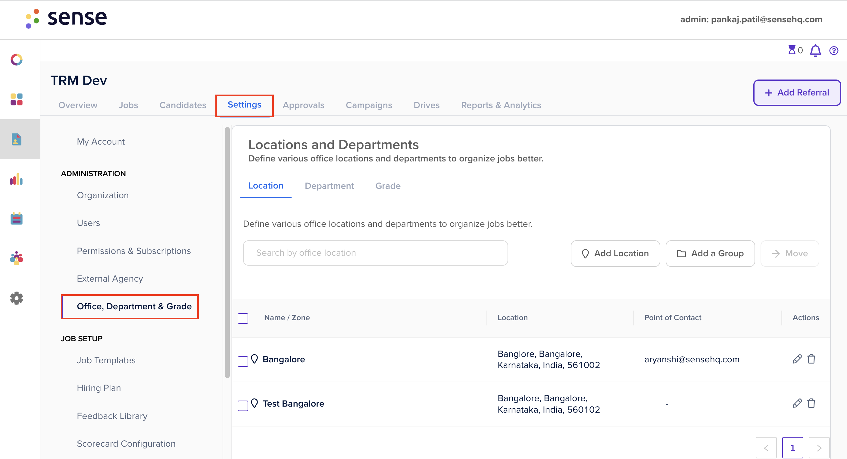Open the Reports & Analytics tab

[501, 105]
